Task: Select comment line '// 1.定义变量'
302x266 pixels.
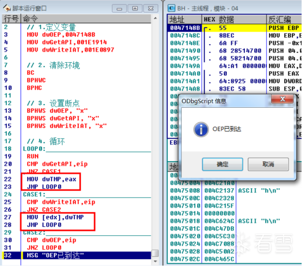Action: [51, 27]
